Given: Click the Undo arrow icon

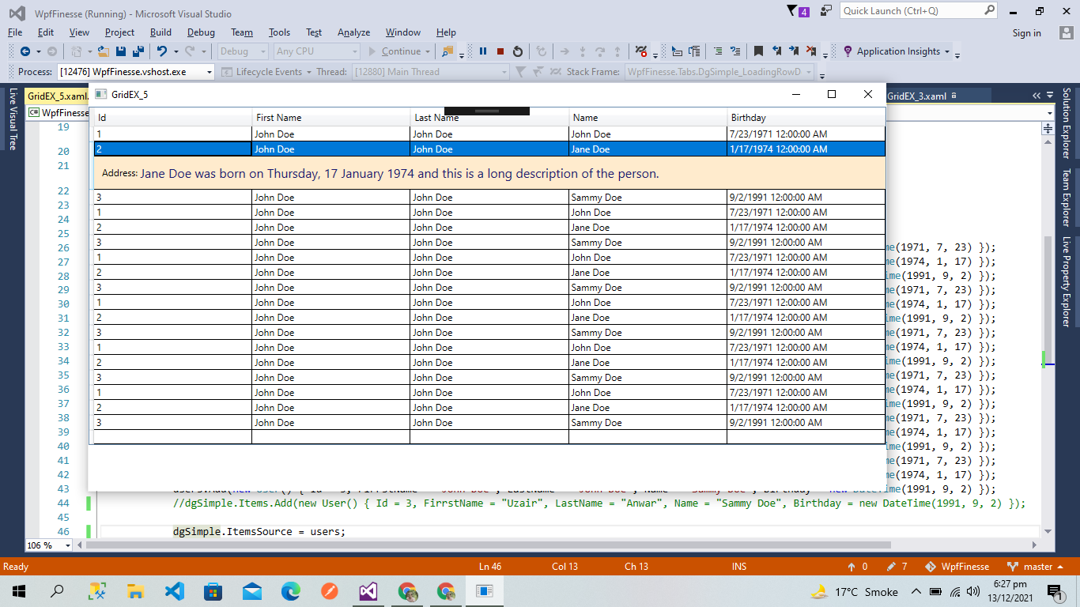Looking at the screenshot, I should tap(162, 51).
